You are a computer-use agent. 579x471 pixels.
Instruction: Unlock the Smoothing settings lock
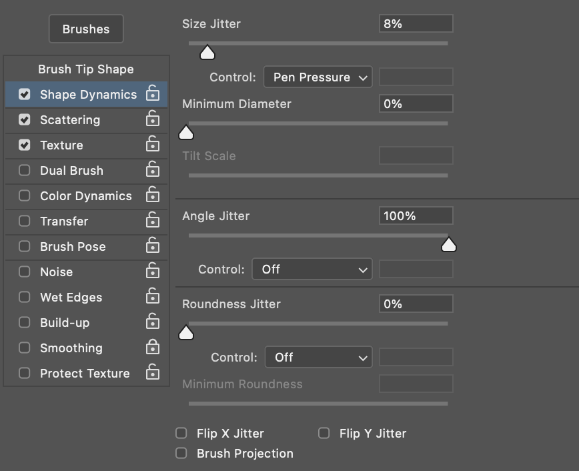[x=153, y=346]
